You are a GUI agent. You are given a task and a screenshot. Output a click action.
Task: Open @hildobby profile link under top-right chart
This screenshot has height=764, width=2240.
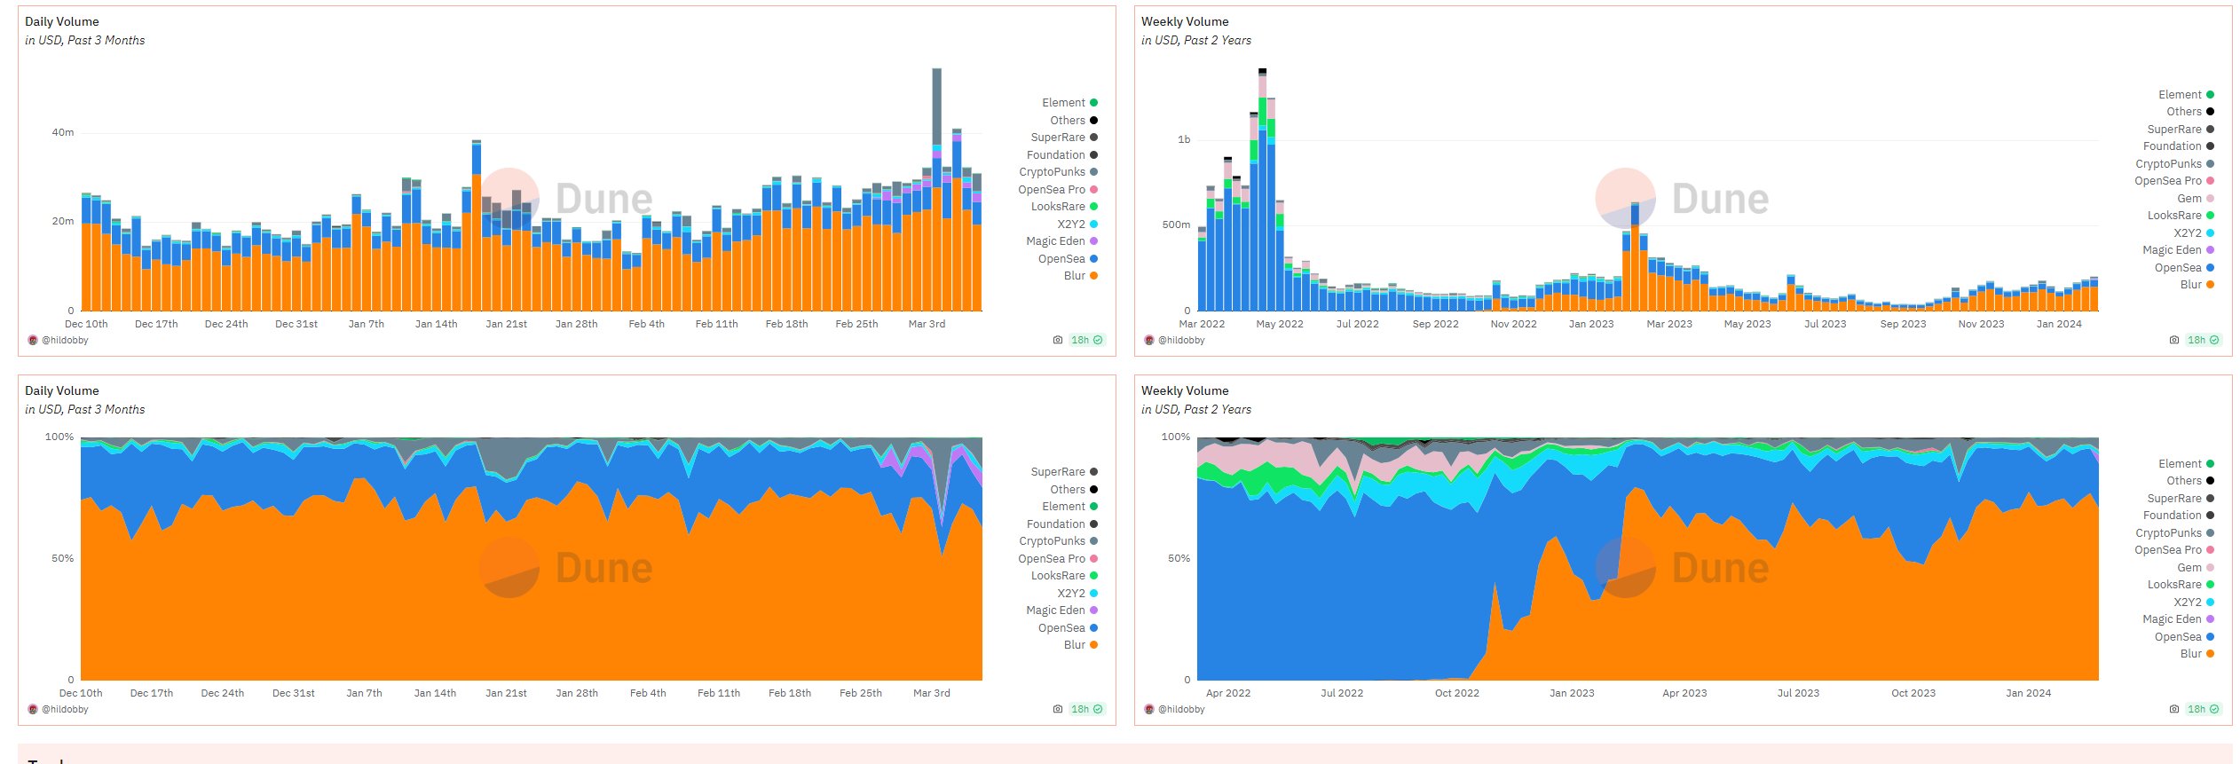tap(1181, 340)
